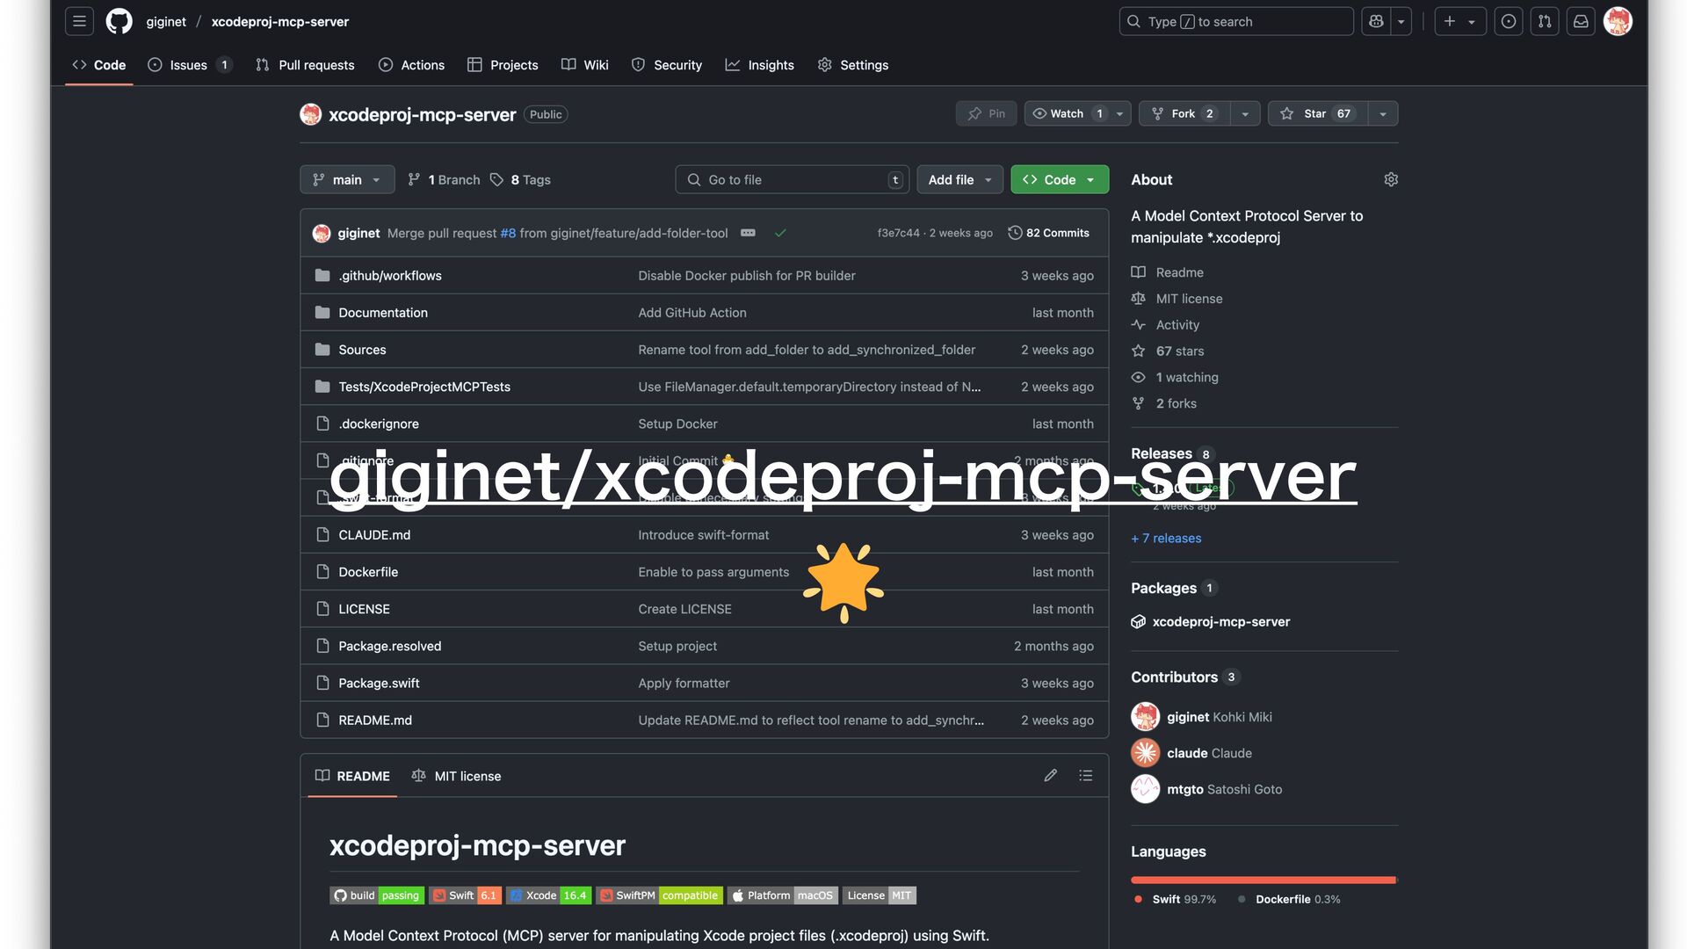Open the repository Settings tab

[853, 65]
